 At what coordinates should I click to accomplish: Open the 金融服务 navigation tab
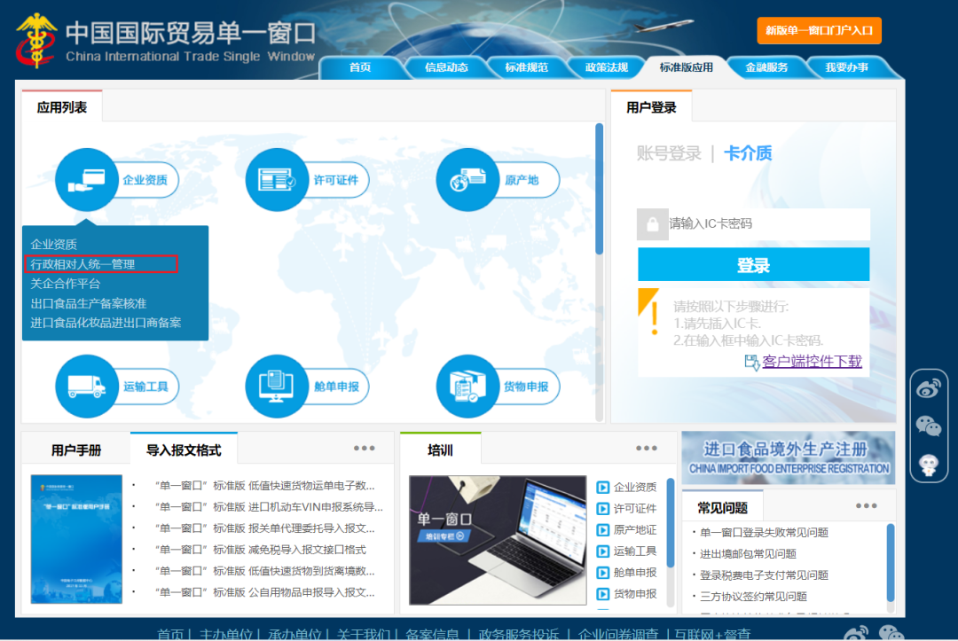click(x=766, y=67)
